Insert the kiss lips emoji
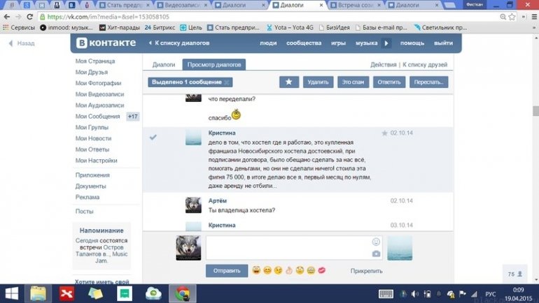539x303 pixels. pos(321,271)
